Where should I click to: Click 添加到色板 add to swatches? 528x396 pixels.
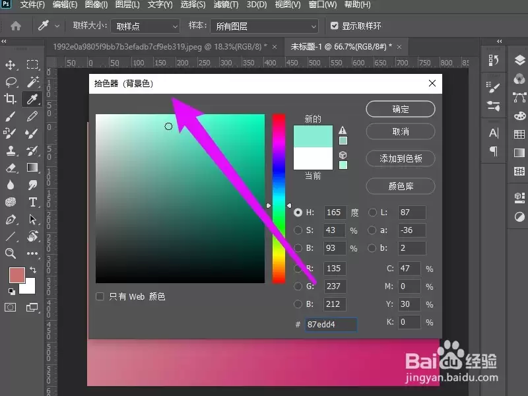coord(401,158)
